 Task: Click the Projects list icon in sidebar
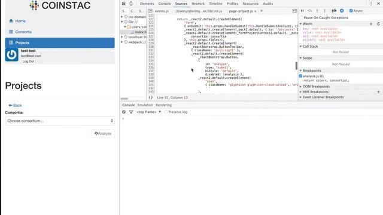11,42
